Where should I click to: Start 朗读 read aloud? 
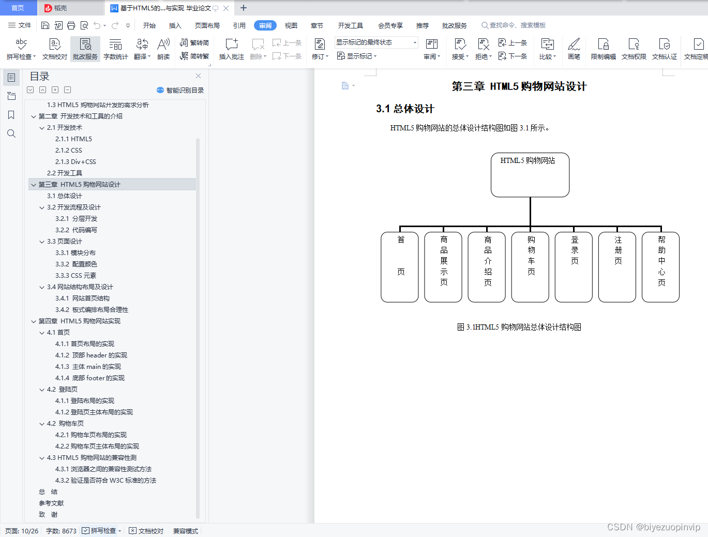point(163,49)
